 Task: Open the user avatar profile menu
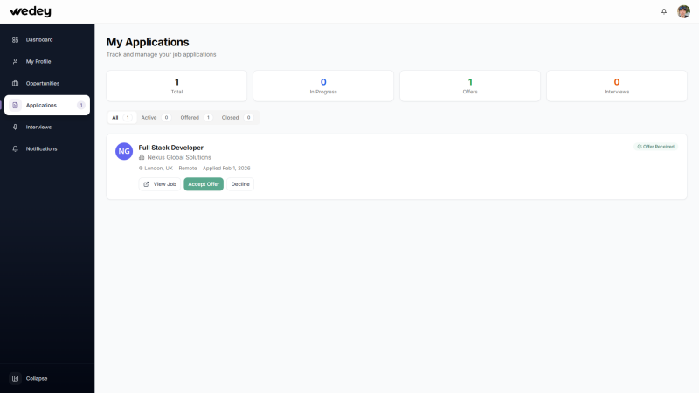pos(683,11)
